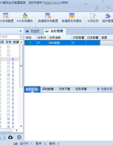Click the cloud download icon
Viewport: 113px width, 145px height.
point(10,137)
